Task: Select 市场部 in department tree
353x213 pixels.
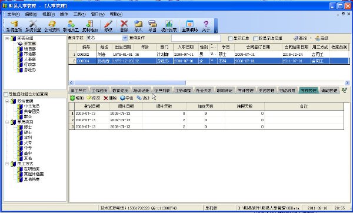Action: click(x=30, y=54)
